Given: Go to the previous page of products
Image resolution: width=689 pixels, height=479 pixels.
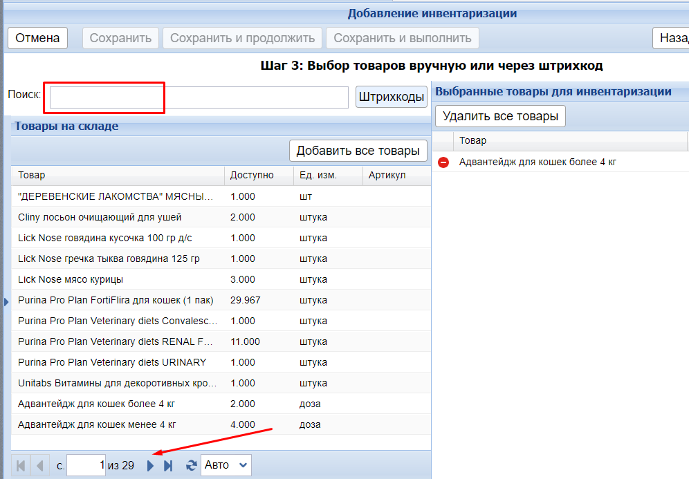Looking at the screenshot, I should (39, 466).
